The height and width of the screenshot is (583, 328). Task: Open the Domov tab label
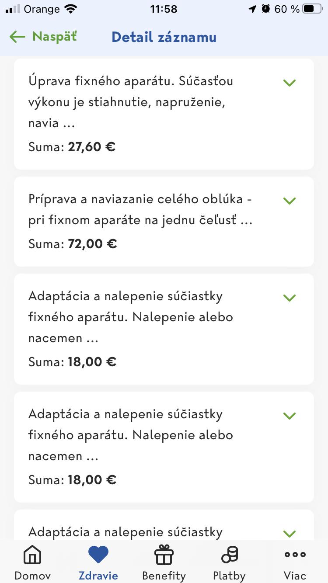(32, 575)
